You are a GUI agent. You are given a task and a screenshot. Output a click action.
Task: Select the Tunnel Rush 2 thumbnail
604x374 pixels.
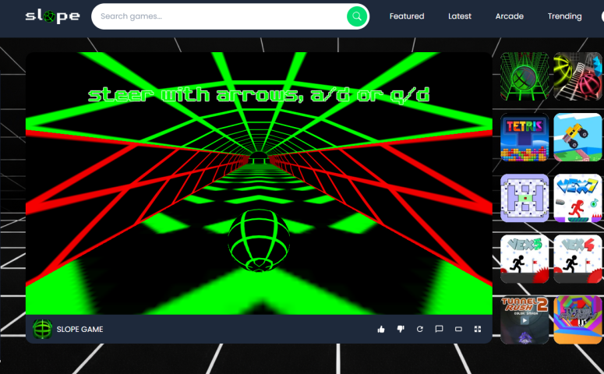pos(525,319)
